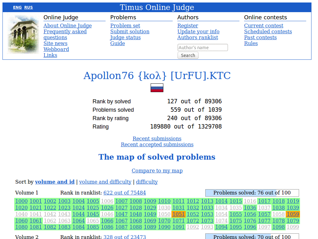Open Frequently asked questions link
This screenshot has height=239, width=318.
click(65, 34)
